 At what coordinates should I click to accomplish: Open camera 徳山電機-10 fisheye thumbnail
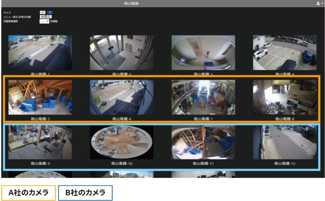click(122, 142)
